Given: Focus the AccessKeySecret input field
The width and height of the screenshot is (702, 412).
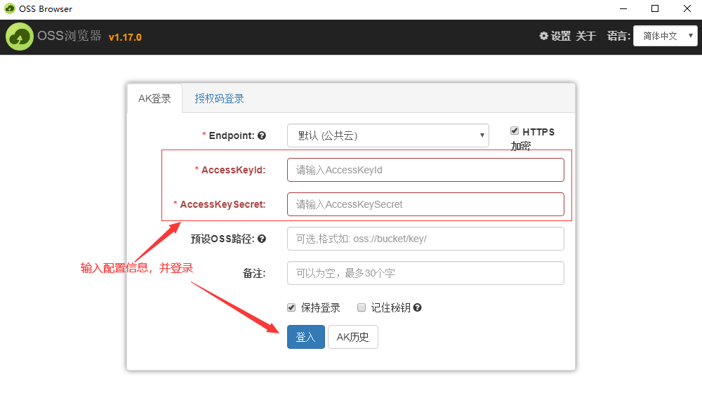Looking at the screenshot, I should pos(425,205).
